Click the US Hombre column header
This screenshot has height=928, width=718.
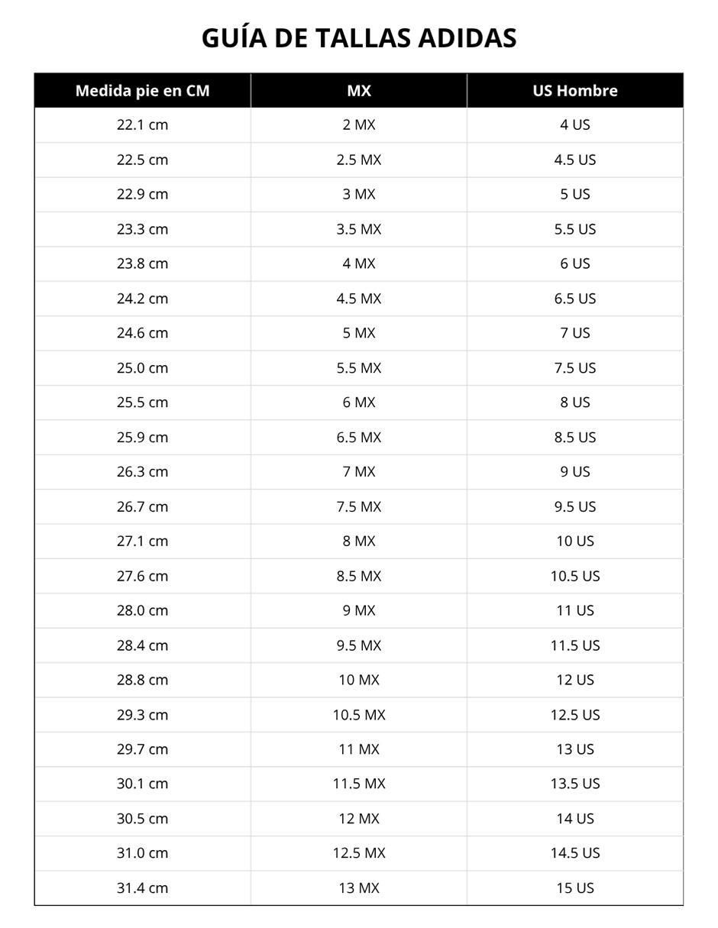pyautogui.click(x=575, y=90)
